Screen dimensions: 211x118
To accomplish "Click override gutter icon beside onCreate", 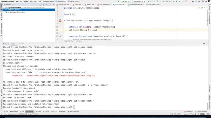I will point(60,36).
